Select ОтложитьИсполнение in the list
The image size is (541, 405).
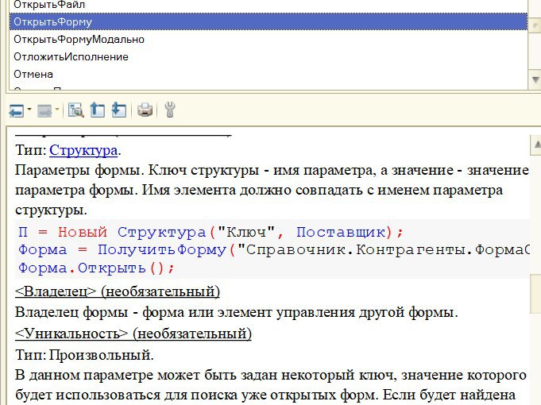(x=269, y=56)
